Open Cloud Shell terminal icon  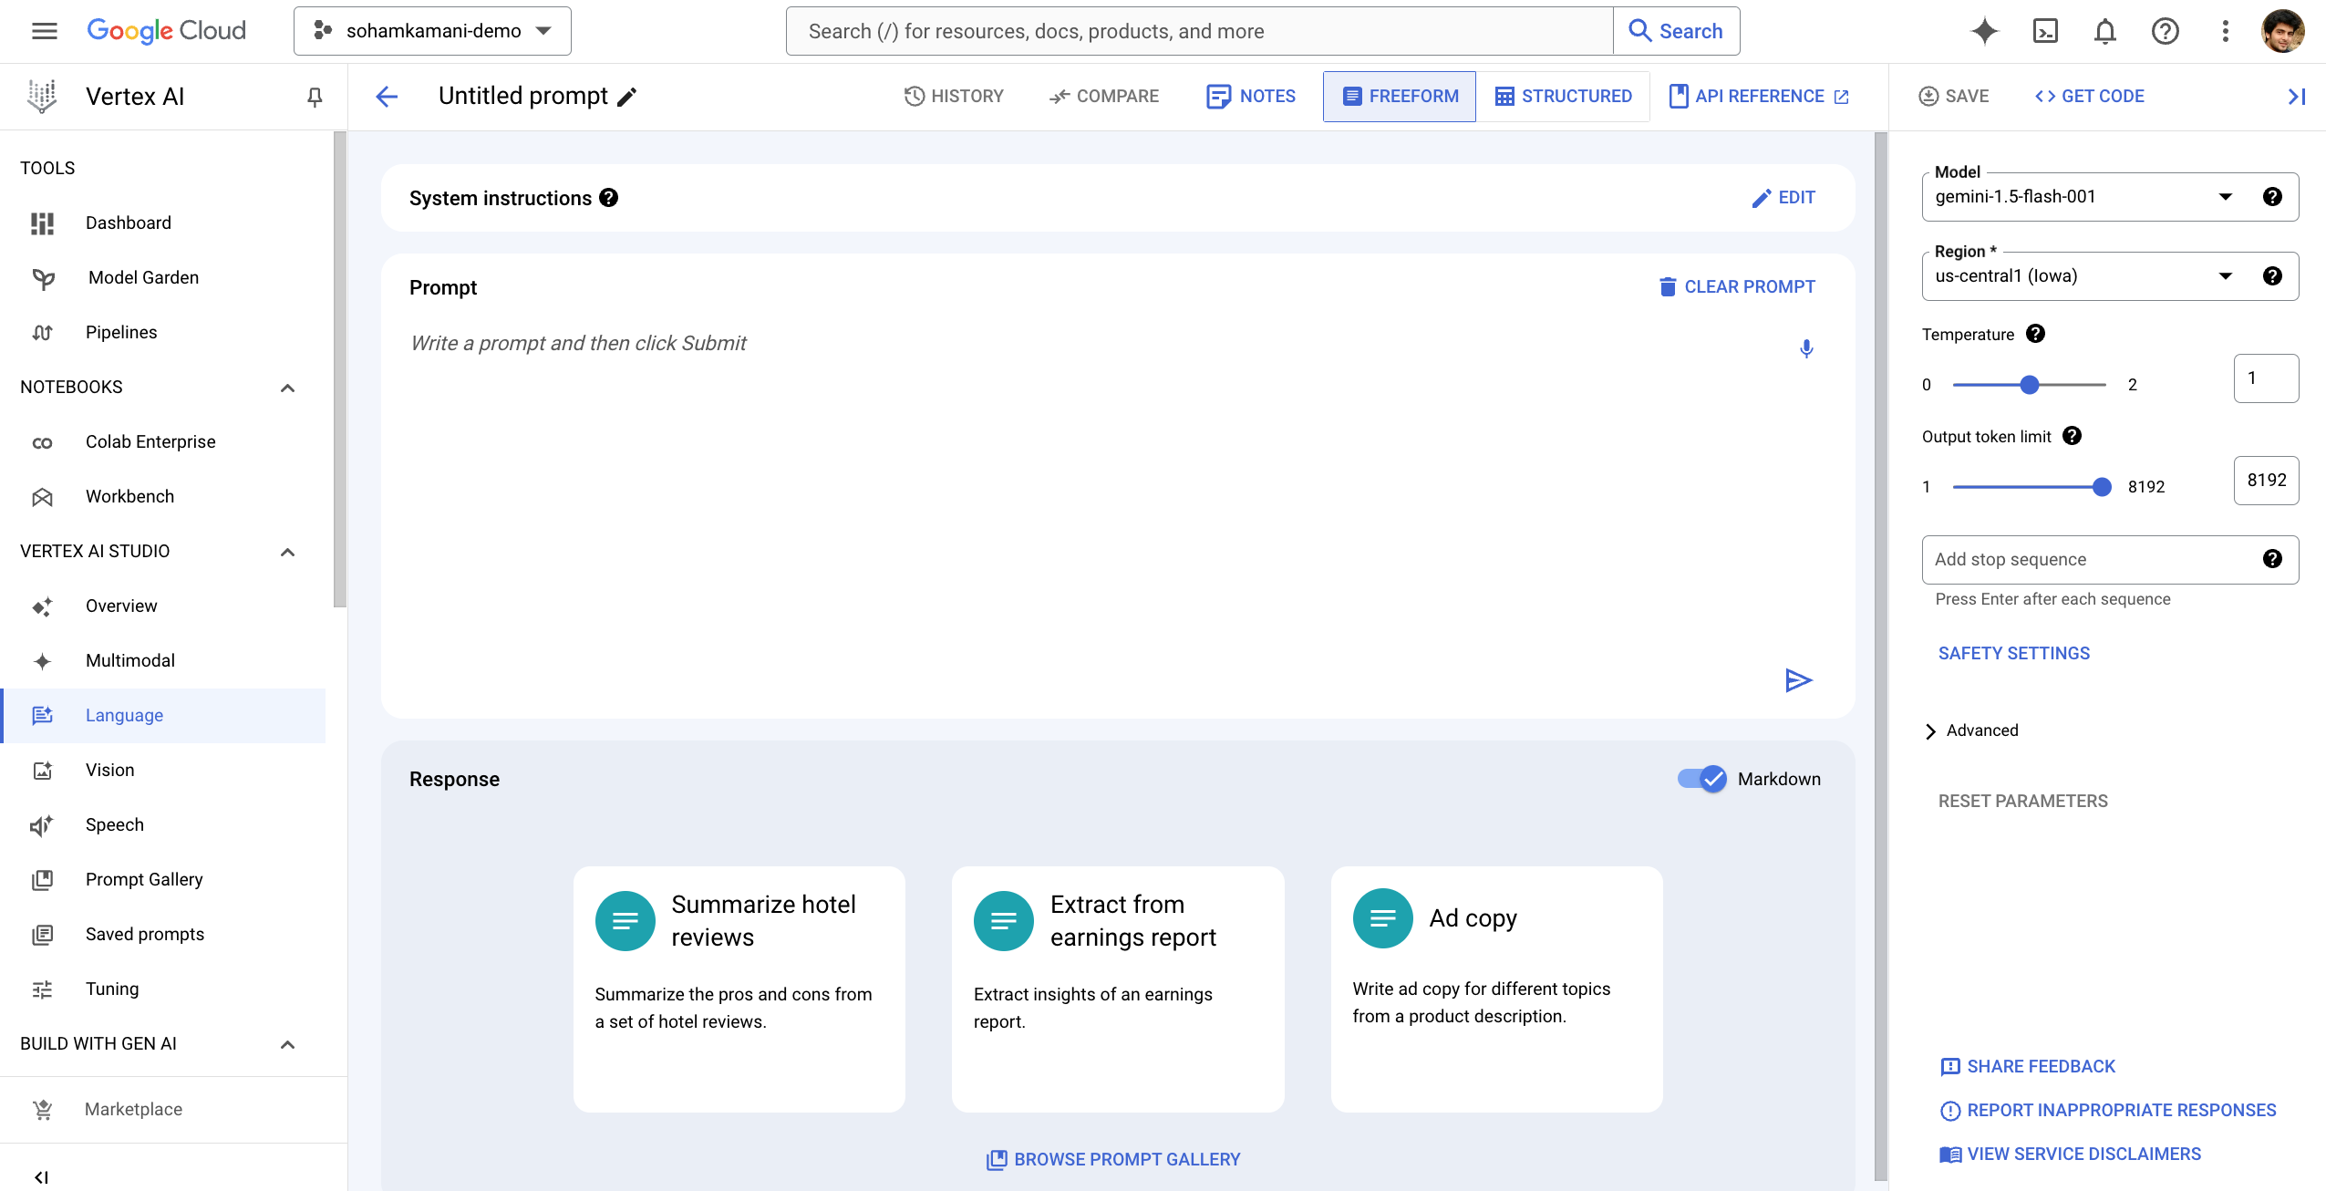tap(2045, 31)
